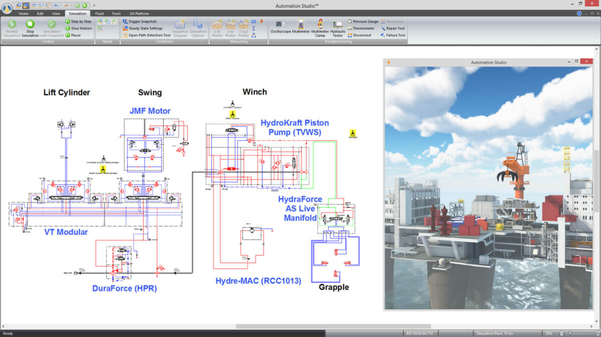Select the HydroKraft Piston Pump (TVWS) label
The width and height of the screenshot is (601, 337).
coord(295,127)
